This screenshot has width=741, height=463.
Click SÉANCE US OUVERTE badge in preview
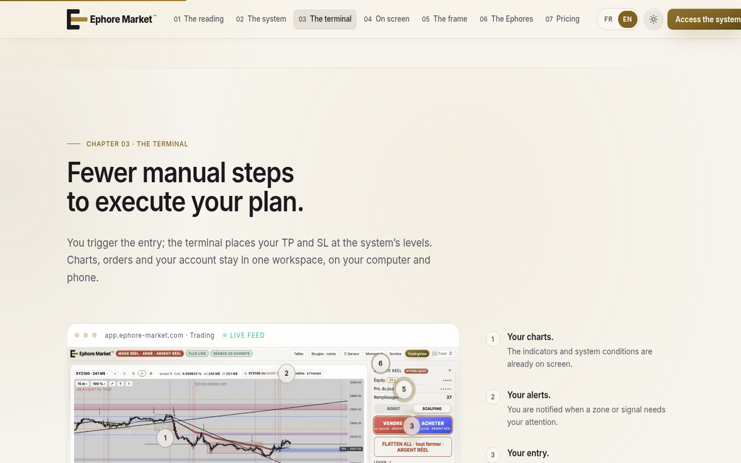232,353
